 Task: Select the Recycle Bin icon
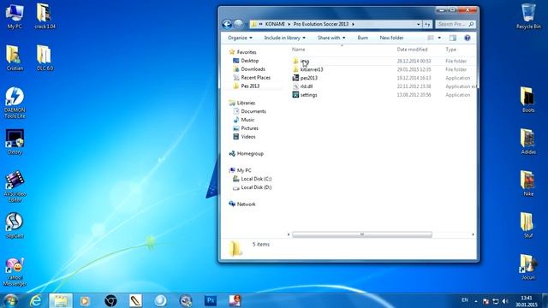[x=528, y=16]
